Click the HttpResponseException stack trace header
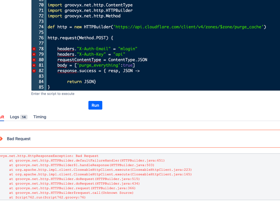 tap(49, 156)
